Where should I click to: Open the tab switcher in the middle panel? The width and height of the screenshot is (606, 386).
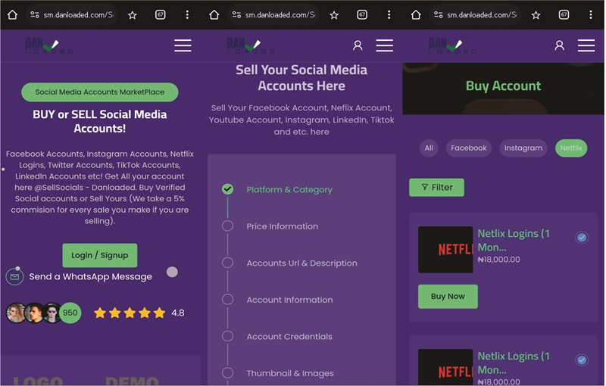(x=362, y=14)
